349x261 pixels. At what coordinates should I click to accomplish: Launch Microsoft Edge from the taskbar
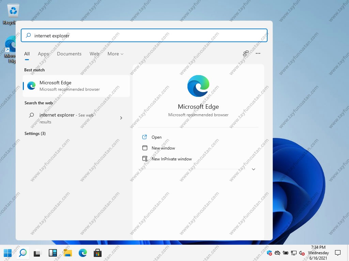[82, 253]
